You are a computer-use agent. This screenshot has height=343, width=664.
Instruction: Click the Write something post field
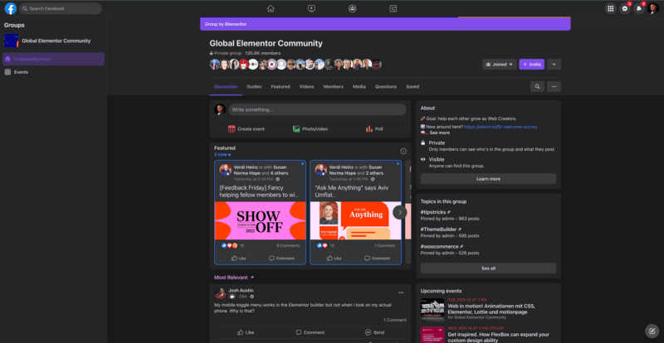click(x=317, y=109)
